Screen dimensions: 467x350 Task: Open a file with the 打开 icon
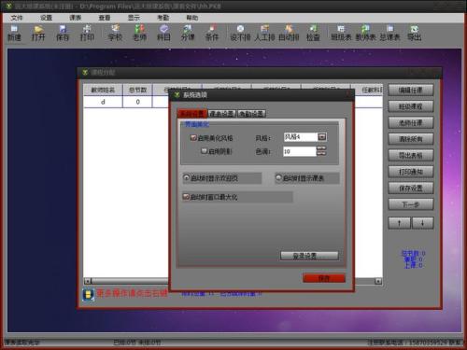point(38,34)
